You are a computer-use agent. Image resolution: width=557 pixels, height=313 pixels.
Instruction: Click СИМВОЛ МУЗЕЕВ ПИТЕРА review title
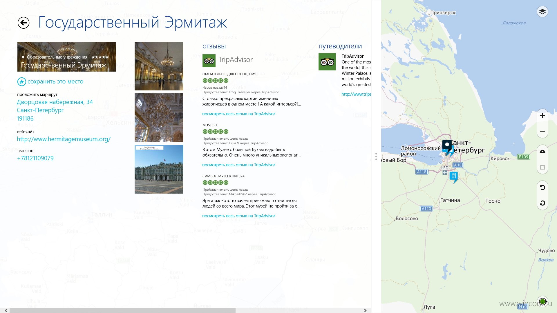coord(223,176)
